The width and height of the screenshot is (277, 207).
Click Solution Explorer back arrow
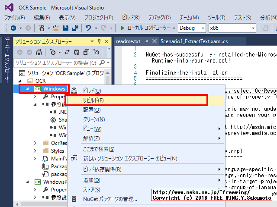tap(20, 52)
